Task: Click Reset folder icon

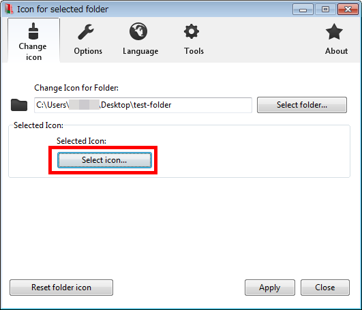Action: (x=61, y=288)
